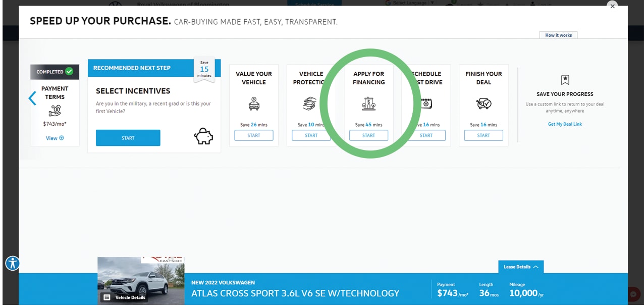Click the Save 45 mins text
The height and width of the screenshot is (306, 644).
[369, 125]
